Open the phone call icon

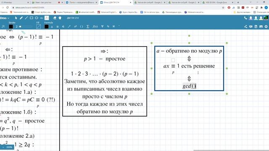(245, 18)
